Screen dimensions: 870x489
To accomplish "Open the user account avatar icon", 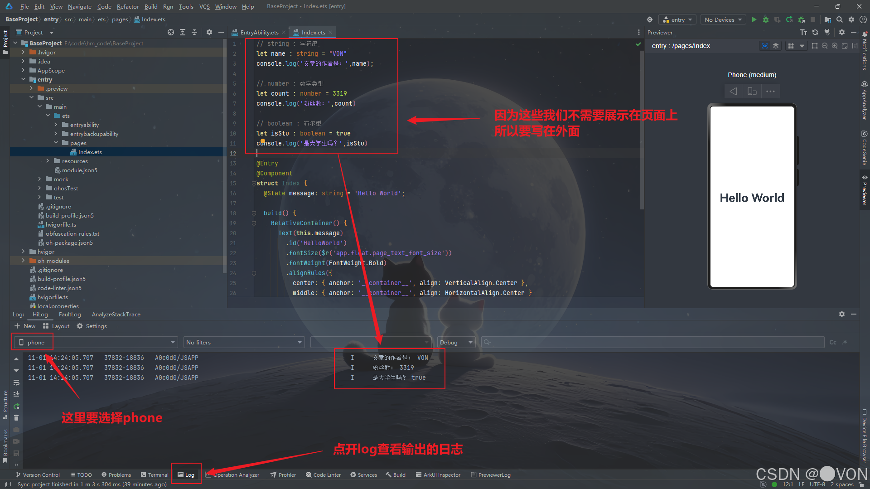I will pyautogui.click(x=863, y=19).
